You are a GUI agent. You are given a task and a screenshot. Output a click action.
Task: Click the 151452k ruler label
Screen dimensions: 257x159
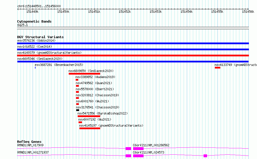pyautogui.click(x=125, y=12)
